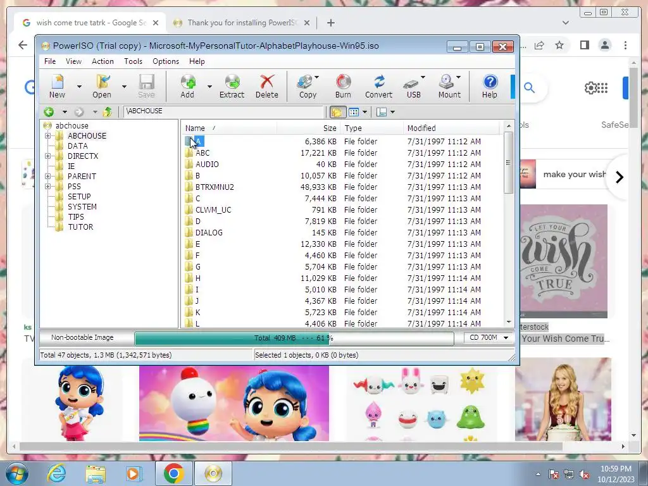Open the Add button dropdown arrow
The image size is (648, 486).
(x=209, y=86)
